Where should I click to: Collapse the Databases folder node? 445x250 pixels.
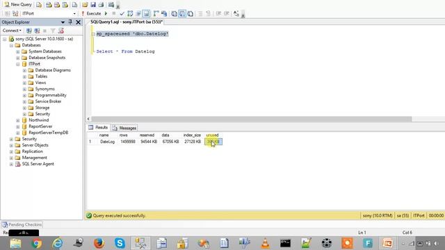click(11, 45)
